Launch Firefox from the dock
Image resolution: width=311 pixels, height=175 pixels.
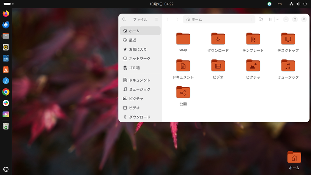pyautogui.click(x=6, y=14)
